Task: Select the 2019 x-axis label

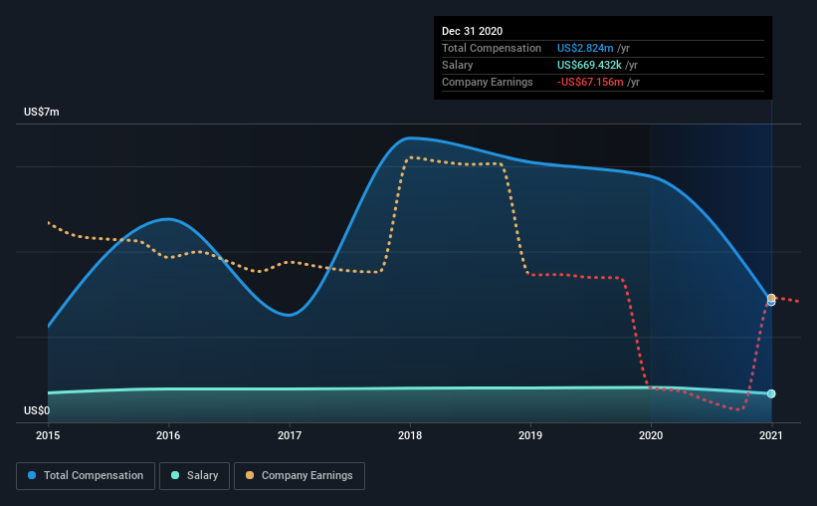Action: pyautogui.click(x=530, y=435)
